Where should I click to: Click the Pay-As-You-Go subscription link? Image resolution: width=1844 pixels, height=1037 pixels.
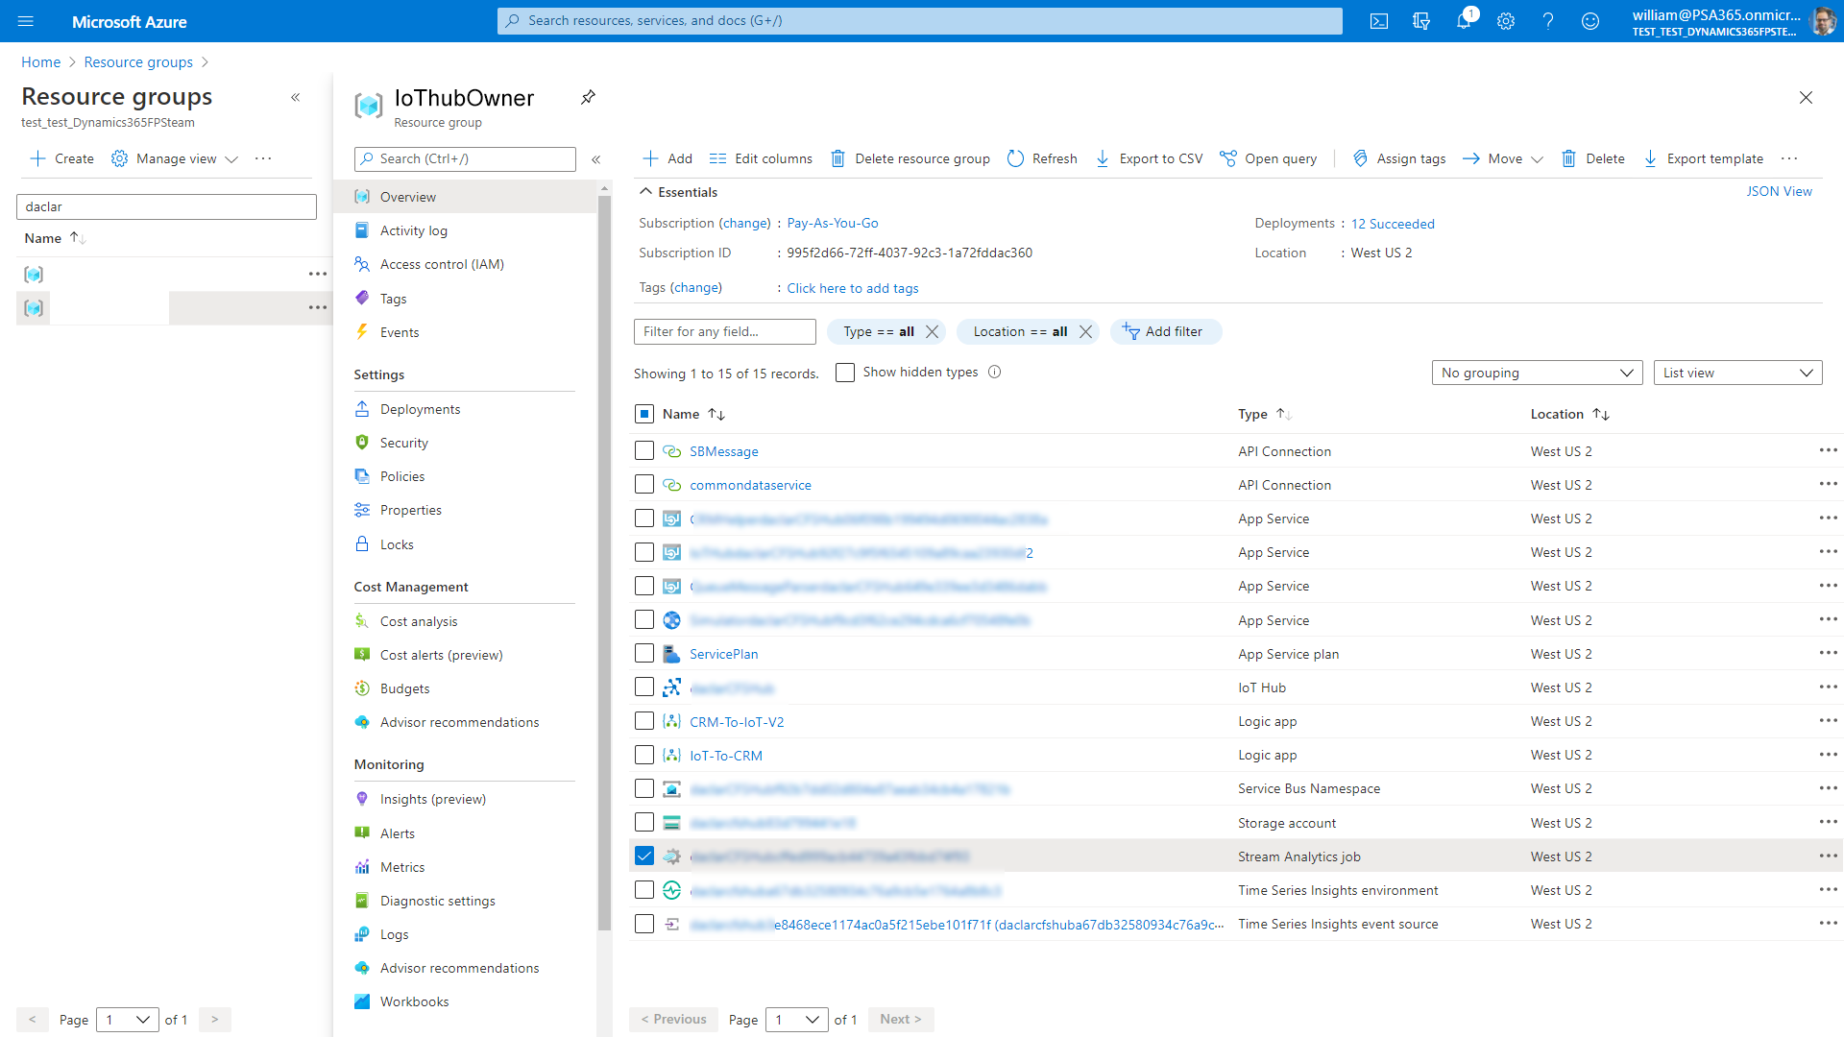tap(831, 223)
